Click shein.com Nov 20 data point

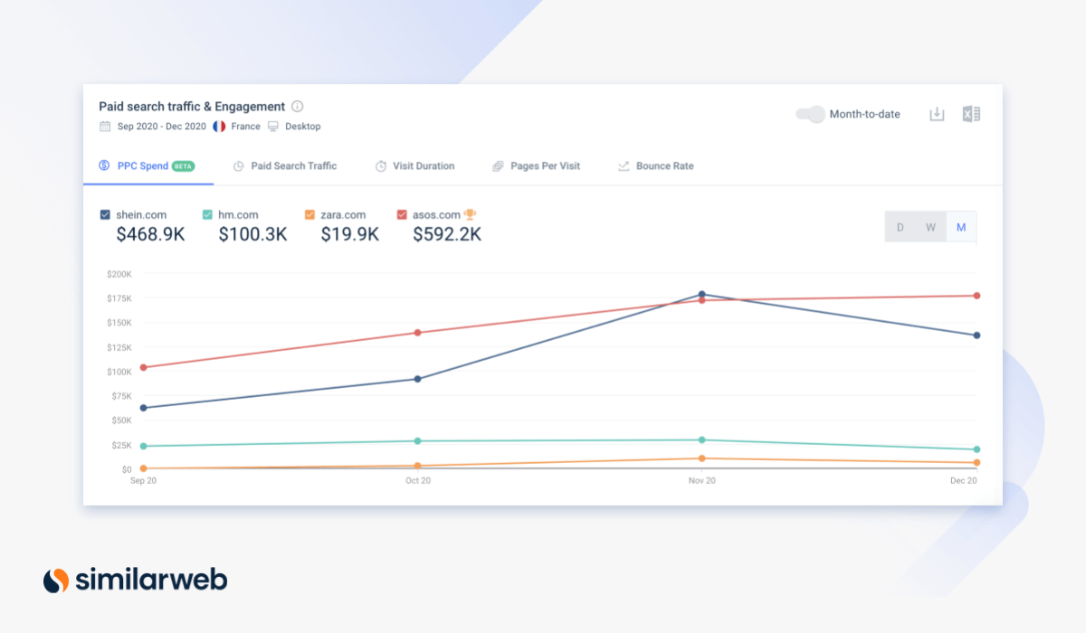pos(701,294)
